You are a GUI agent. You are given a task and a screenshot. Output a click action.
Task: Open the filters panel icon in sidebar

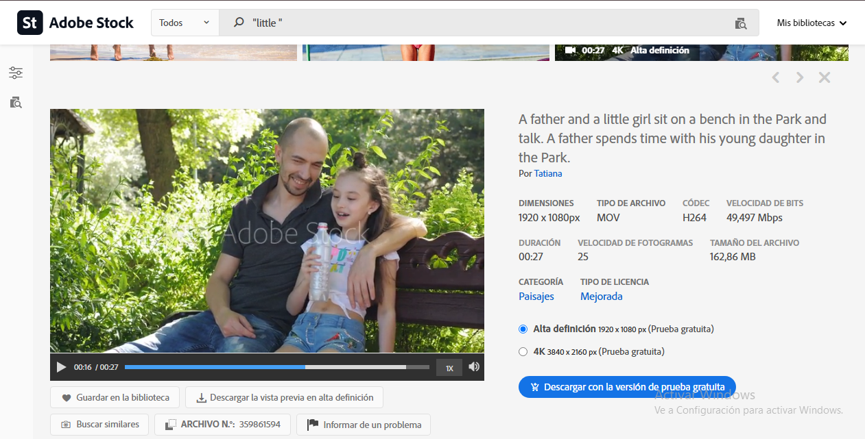[16, 73]
